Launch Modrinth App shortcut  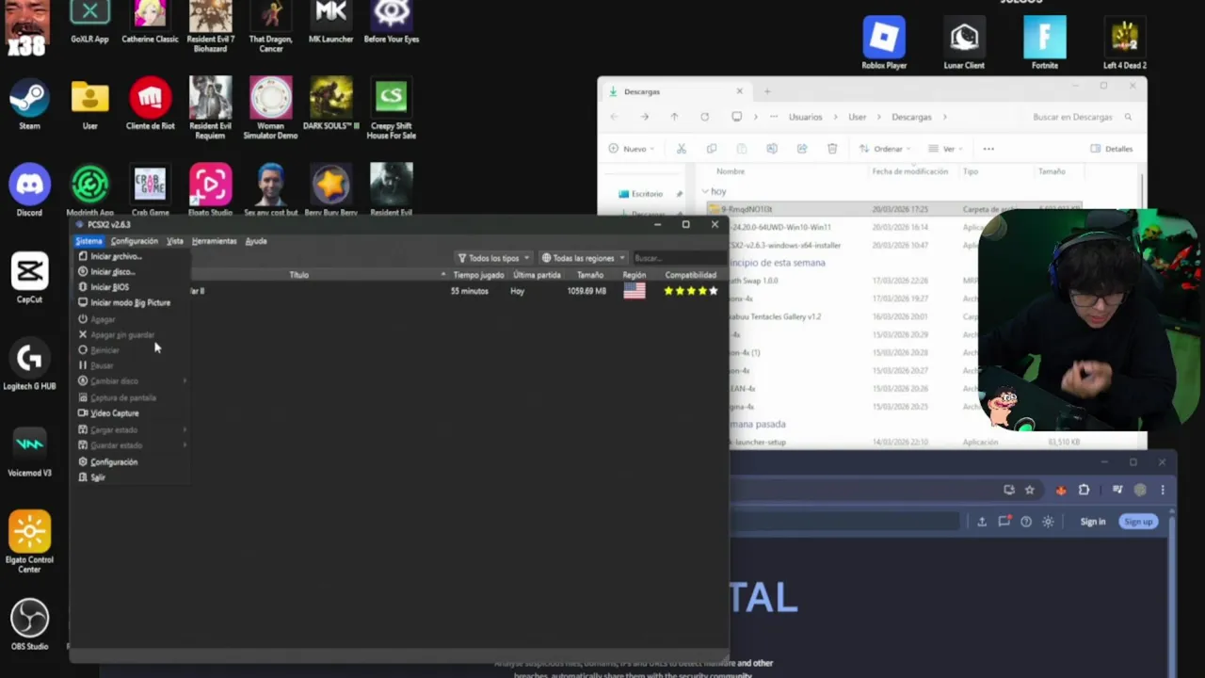[89, 190]
